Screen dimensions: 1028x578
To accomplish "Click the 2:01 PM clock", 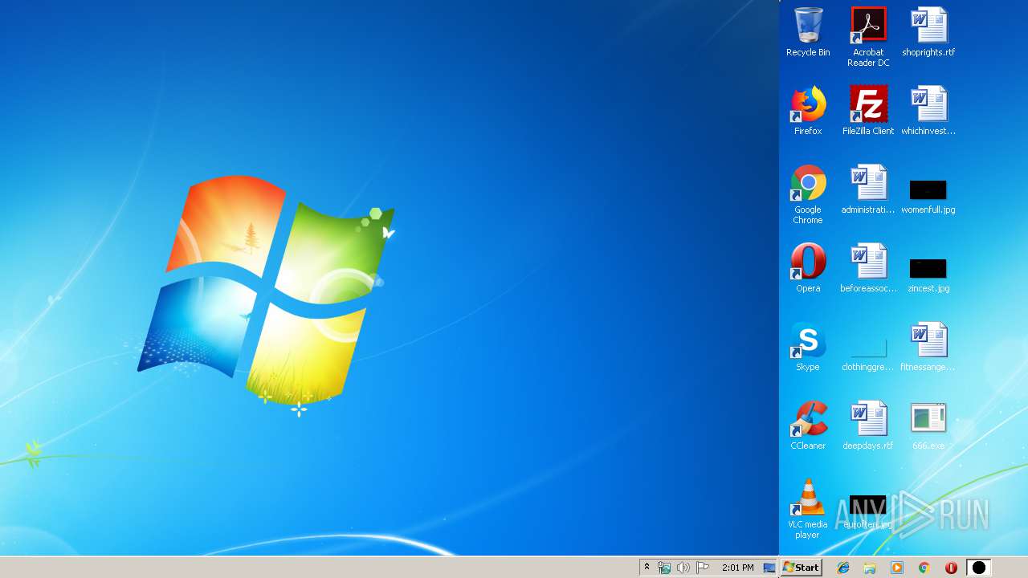I will 737,568.
